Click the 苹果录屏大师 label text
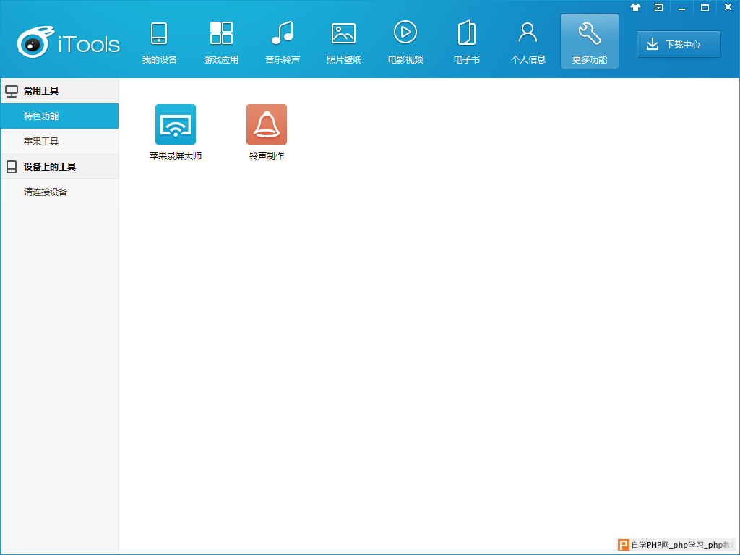This screenshot has width=740, height=555. 176,156
